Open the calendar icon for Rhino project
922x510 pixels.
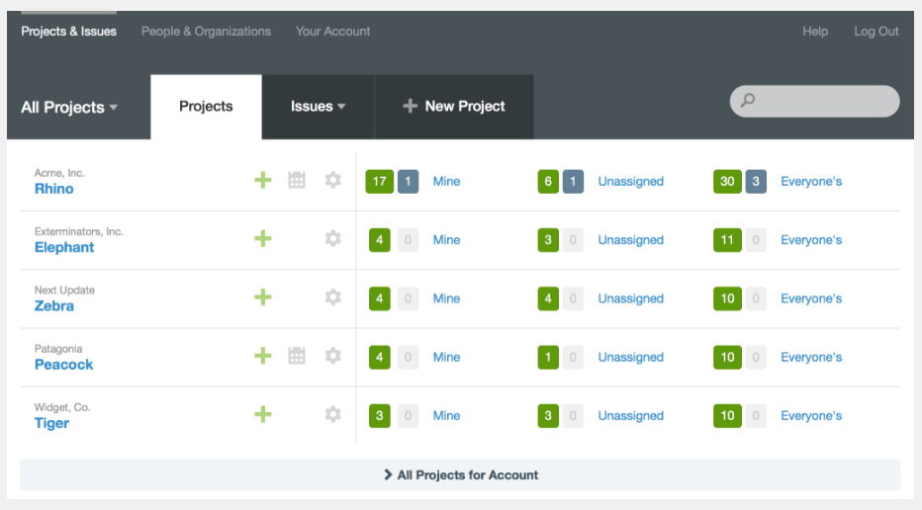[297, 180]
